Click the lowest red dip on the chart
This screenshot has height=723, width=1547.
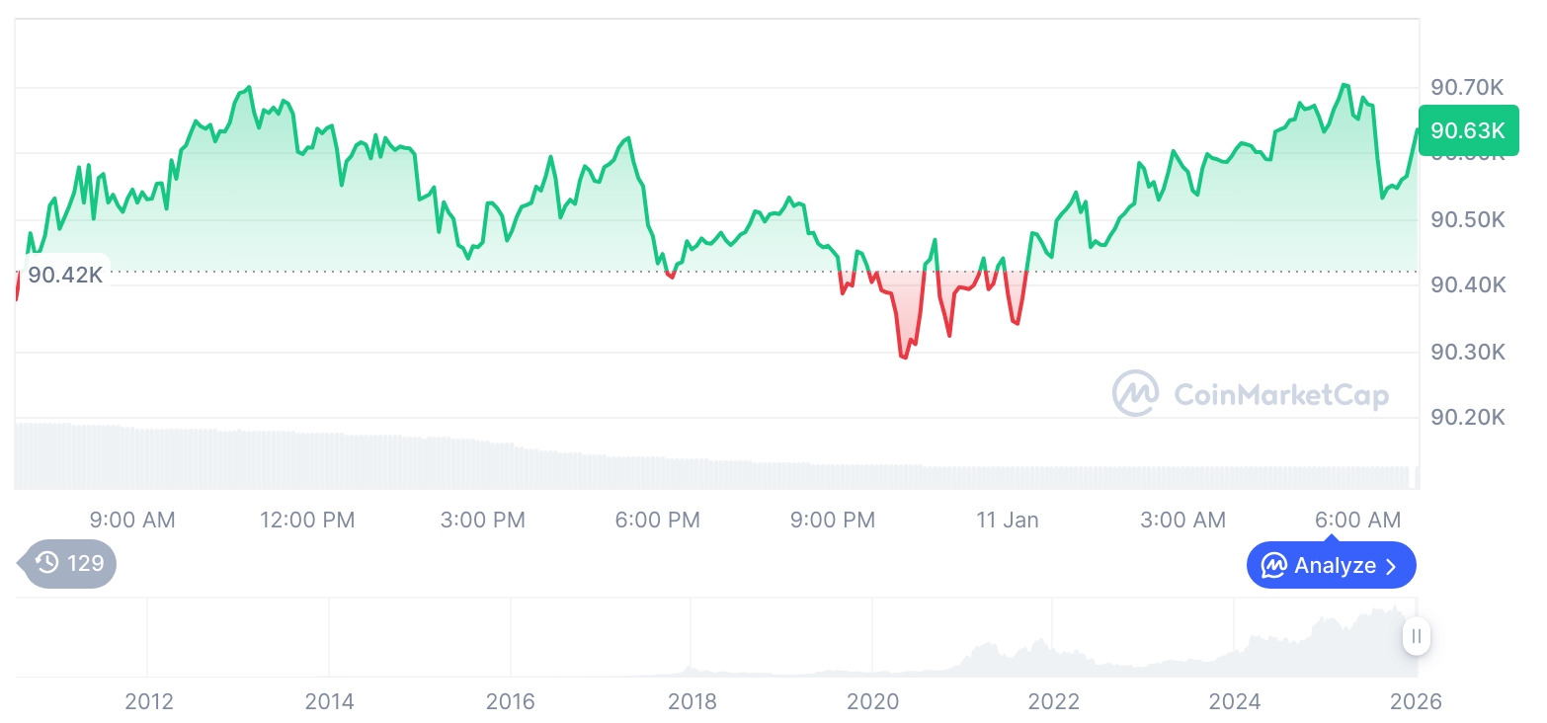pos(904,357)
